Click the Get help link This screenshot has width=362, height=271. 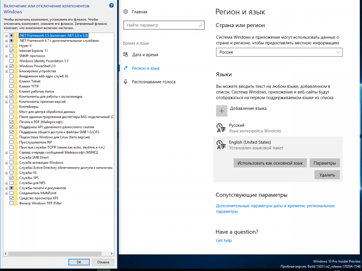(x=224, y=240)
